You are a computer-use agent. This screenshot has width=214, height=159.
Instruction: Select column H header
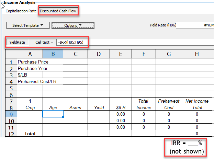click(197, 54)
